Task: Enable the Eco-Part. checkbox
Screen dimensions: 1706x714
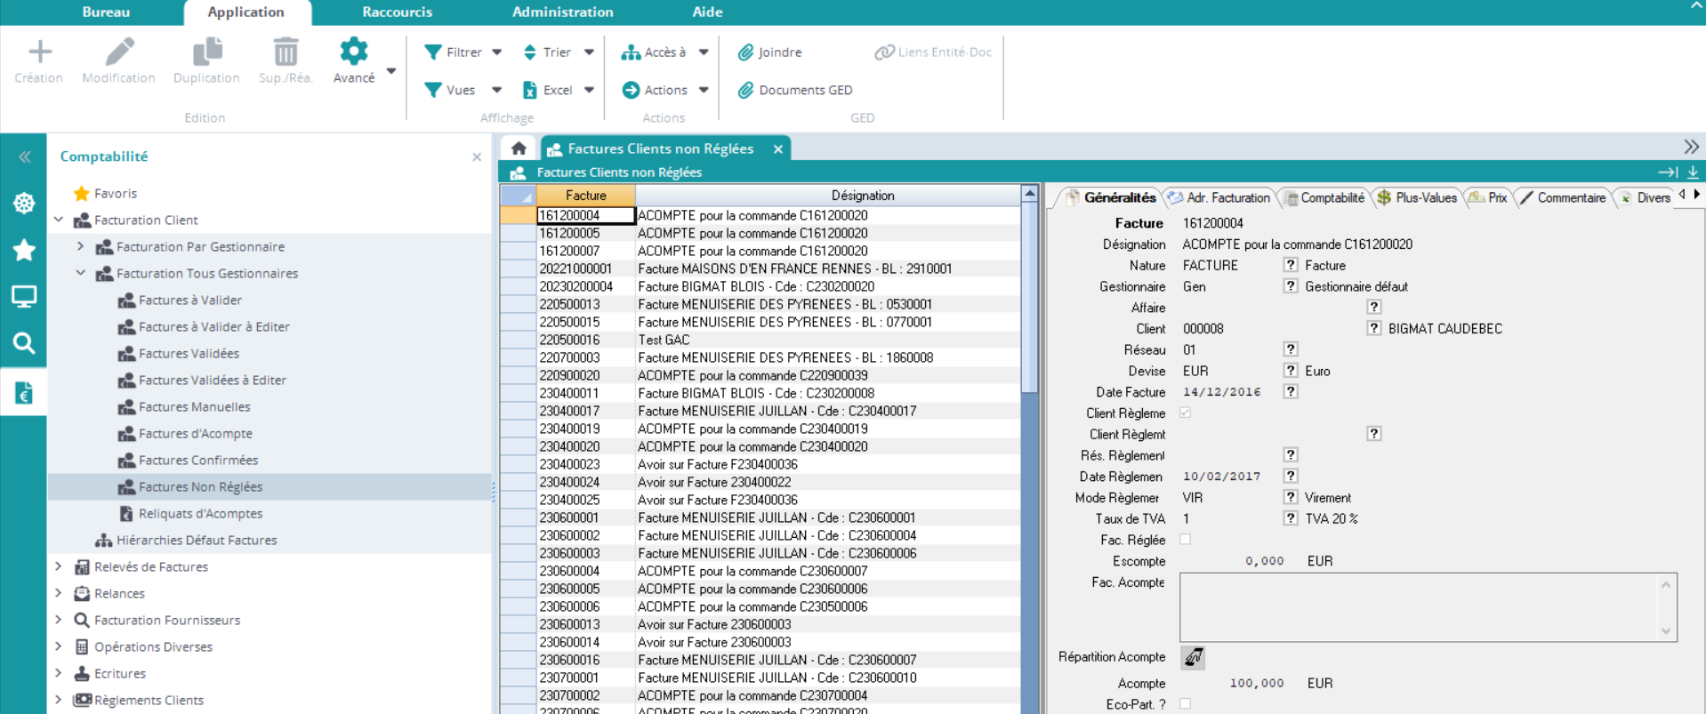Action: coord(1185,704)
